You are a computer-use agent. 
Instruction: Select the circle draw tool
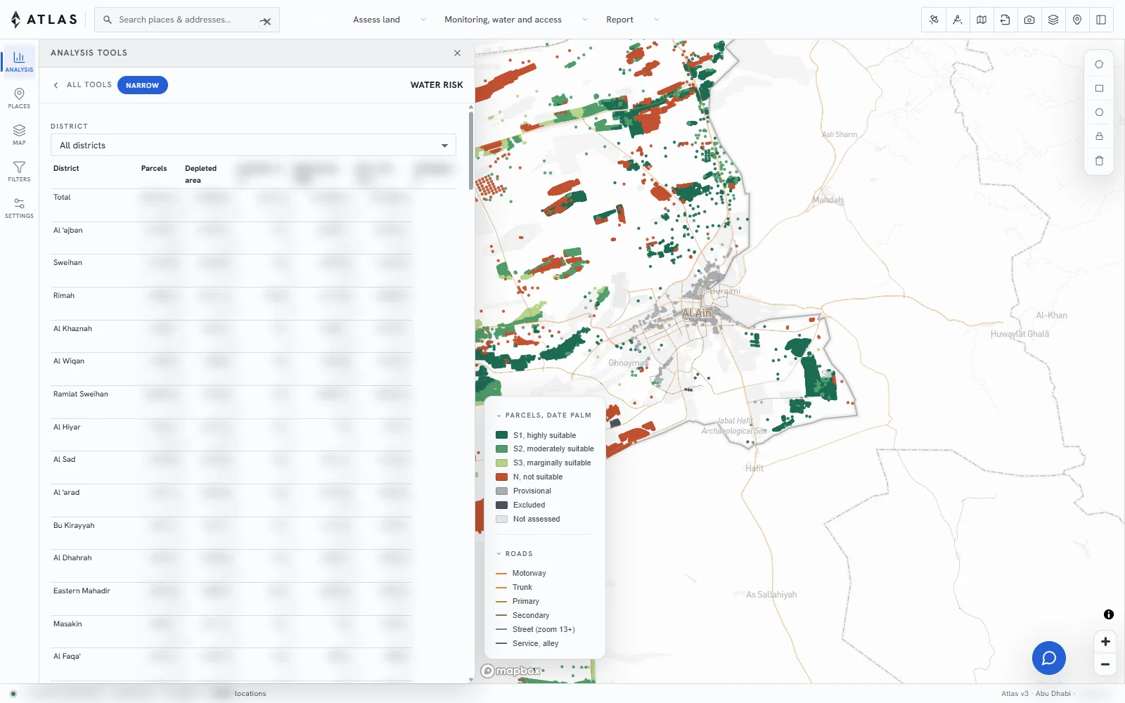tap(1099, 112)
